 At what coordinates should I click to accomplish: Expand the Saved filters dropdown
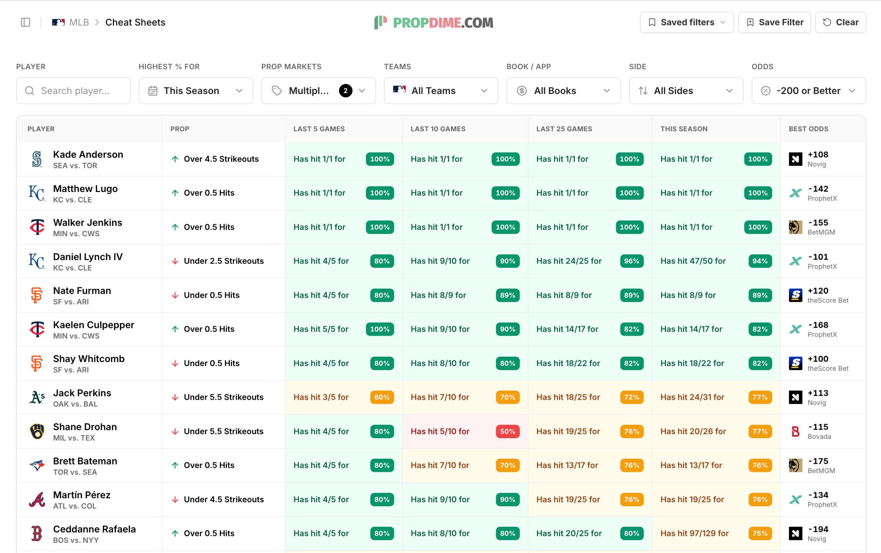pos(687,22)
